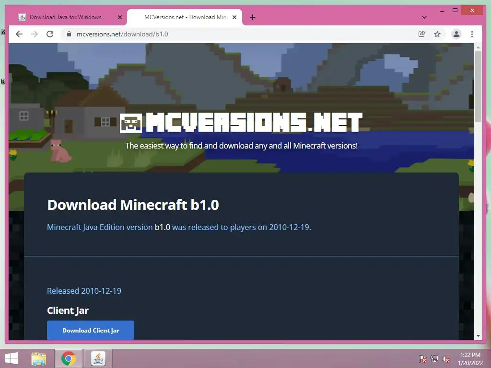Open the Chrome profile avatar

(x=456, y=34)
